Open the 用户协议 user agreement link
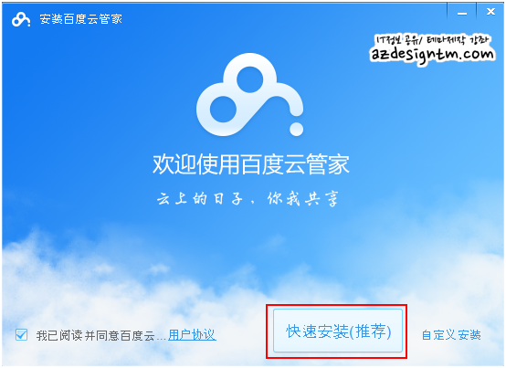Viewport: 506px width, 368px height. pos(192,335)
